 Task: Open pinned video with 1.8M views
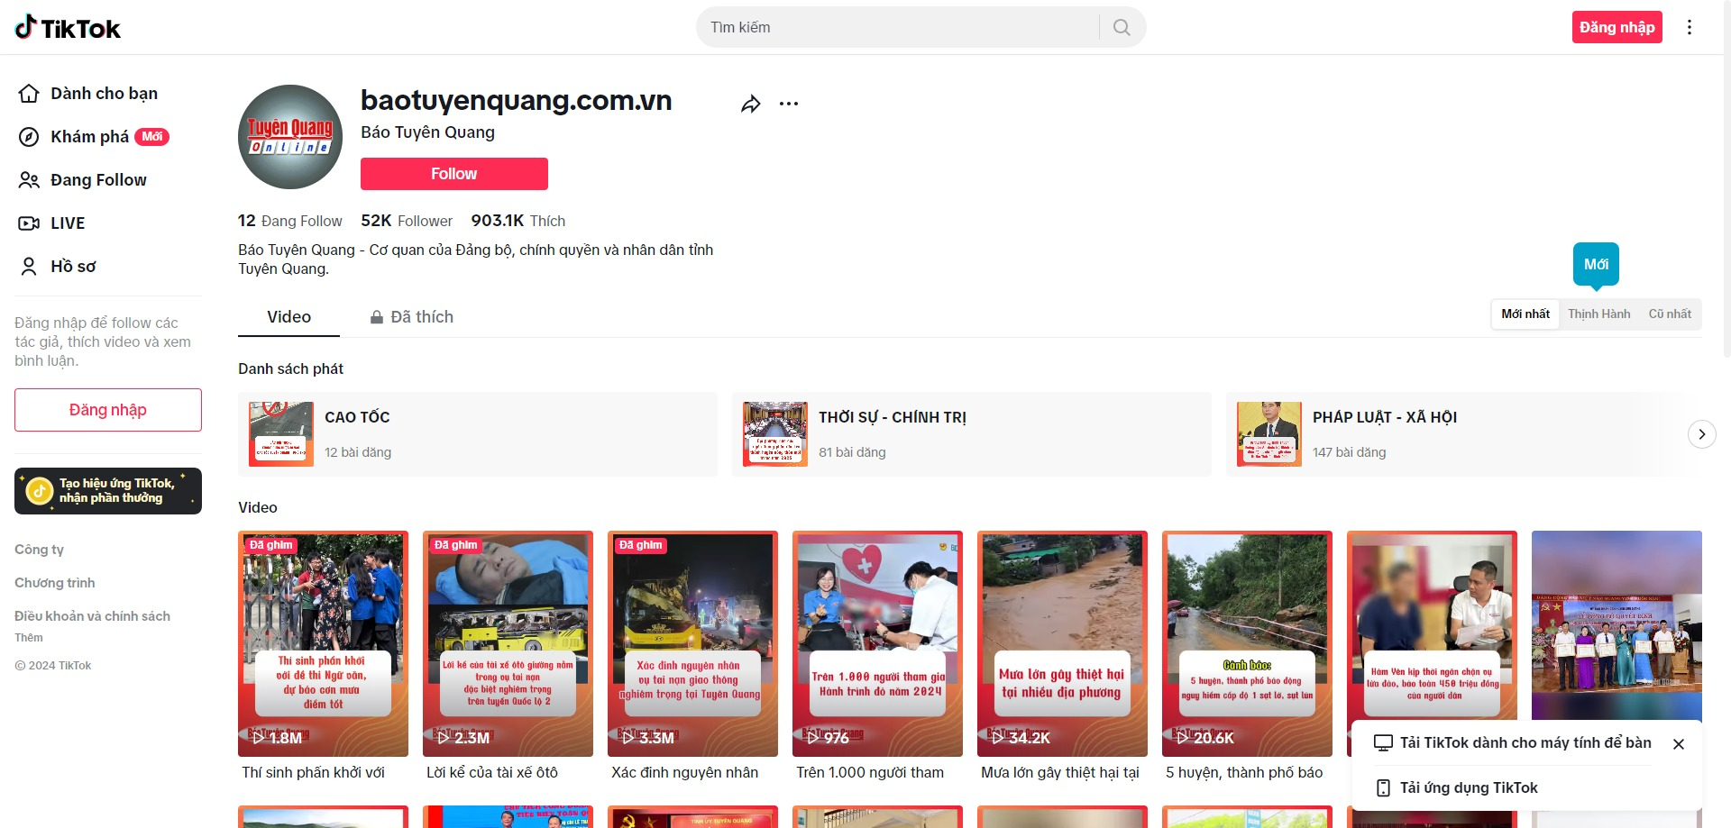323,643
